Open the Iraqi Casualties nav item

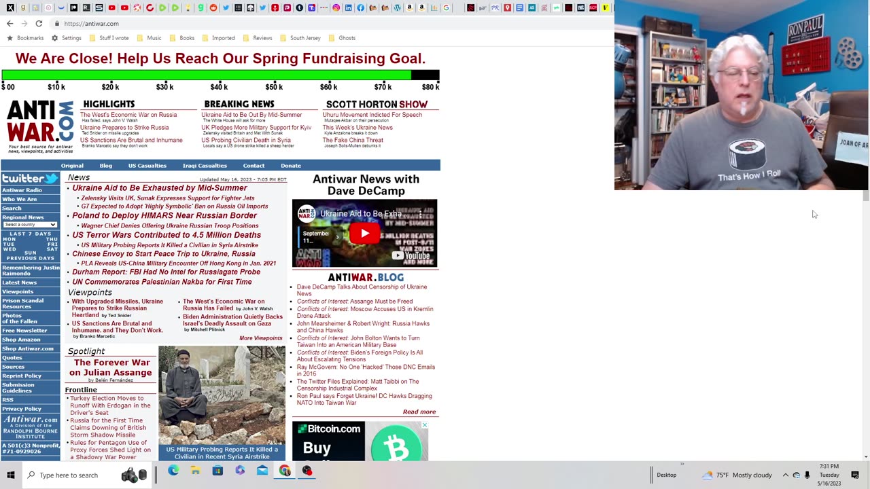click(x=205, y=166)
